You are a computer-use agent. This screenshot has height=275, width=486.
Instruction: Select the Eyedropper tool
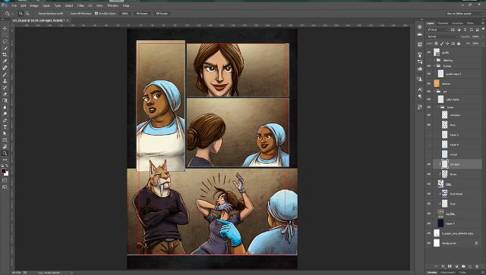point(5,61)
